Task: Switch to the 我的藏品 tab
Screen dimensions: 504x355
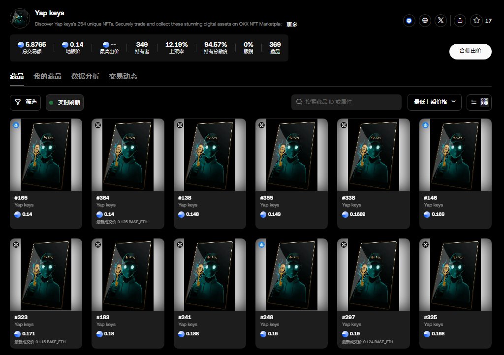Action: [x=47, y=76]
